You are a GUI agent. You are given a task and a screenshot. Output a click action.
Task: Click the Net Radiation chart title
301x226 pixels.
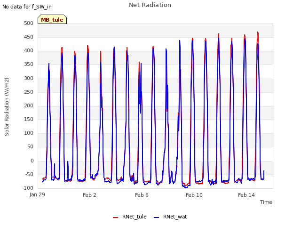click(x=150, y=5)
